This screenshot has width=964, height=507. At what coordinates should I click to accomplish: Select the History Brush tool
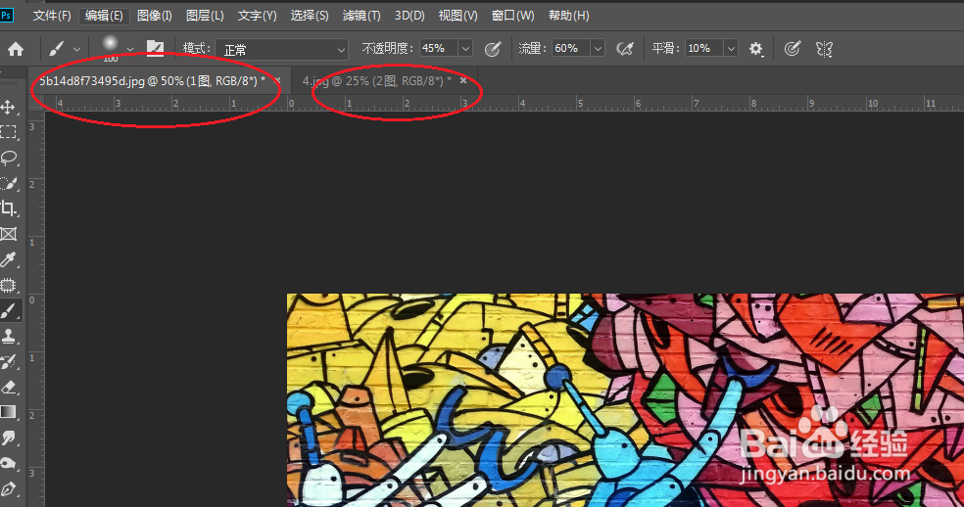coord(9,362)
